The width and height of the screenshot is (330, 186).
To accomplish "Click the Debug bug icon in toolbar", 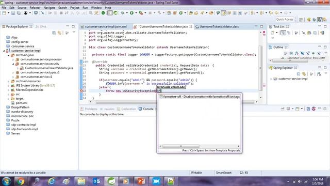I will coord(123,13).
